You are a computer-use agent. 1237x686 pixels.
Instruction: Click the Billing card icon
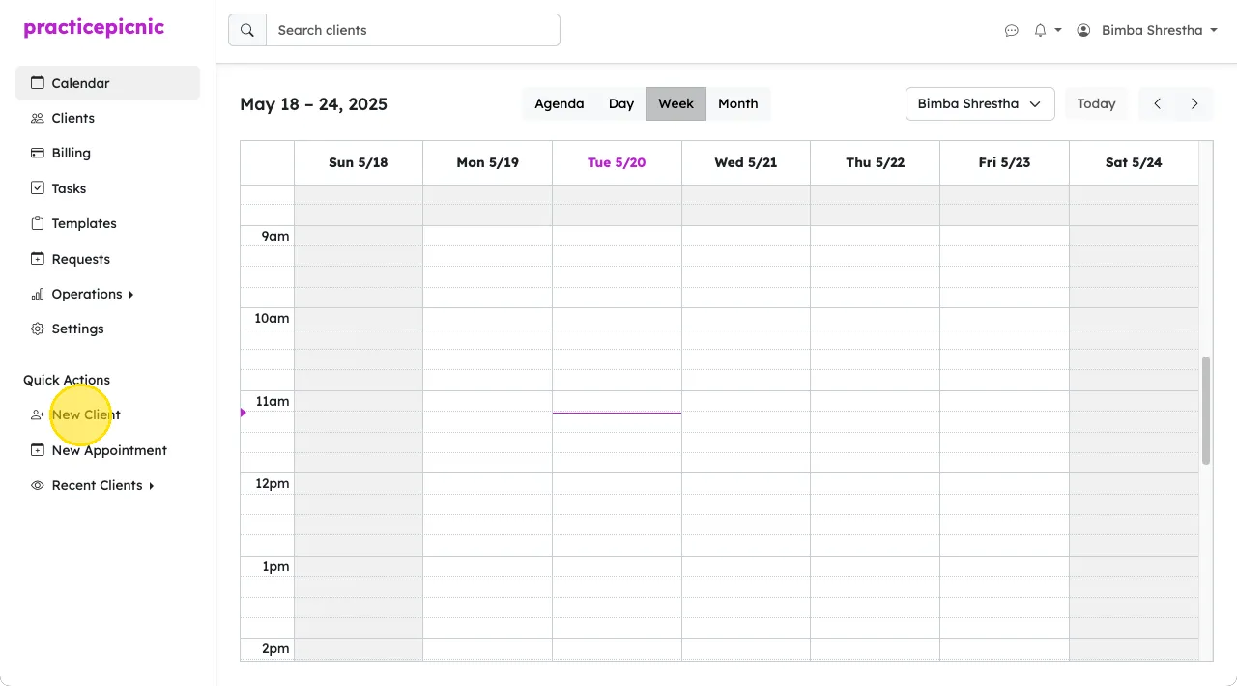(38, 153)
